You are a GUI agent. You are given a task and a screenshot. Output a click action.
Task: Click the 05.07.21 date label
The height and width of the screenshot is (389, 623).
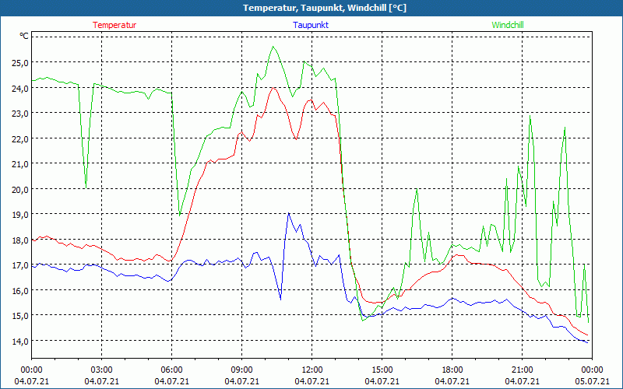pyautogui.click(x=592, y=381)
